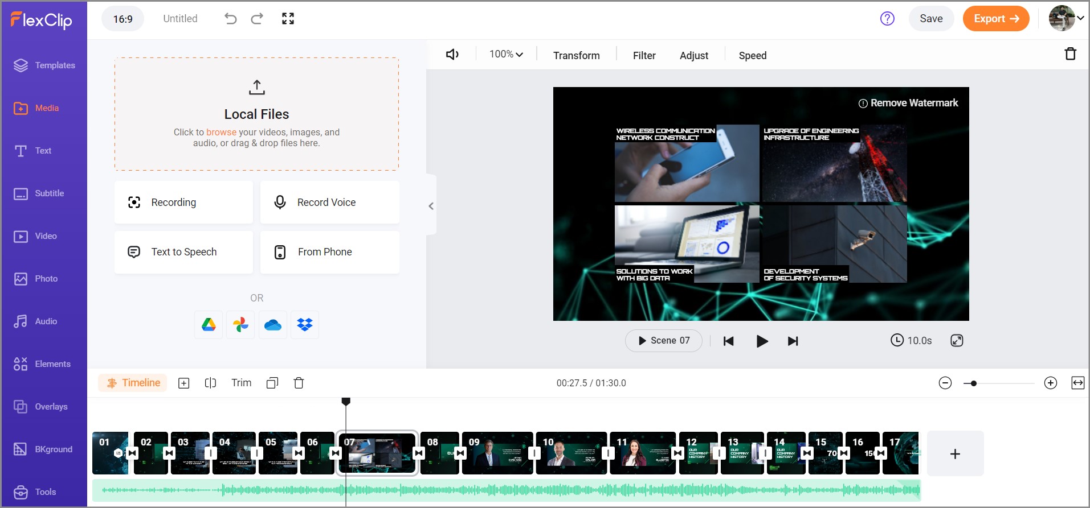Zoom in the timeline with plus icon
This screenshot has height=508, width=1090.
coord(1050,383)
